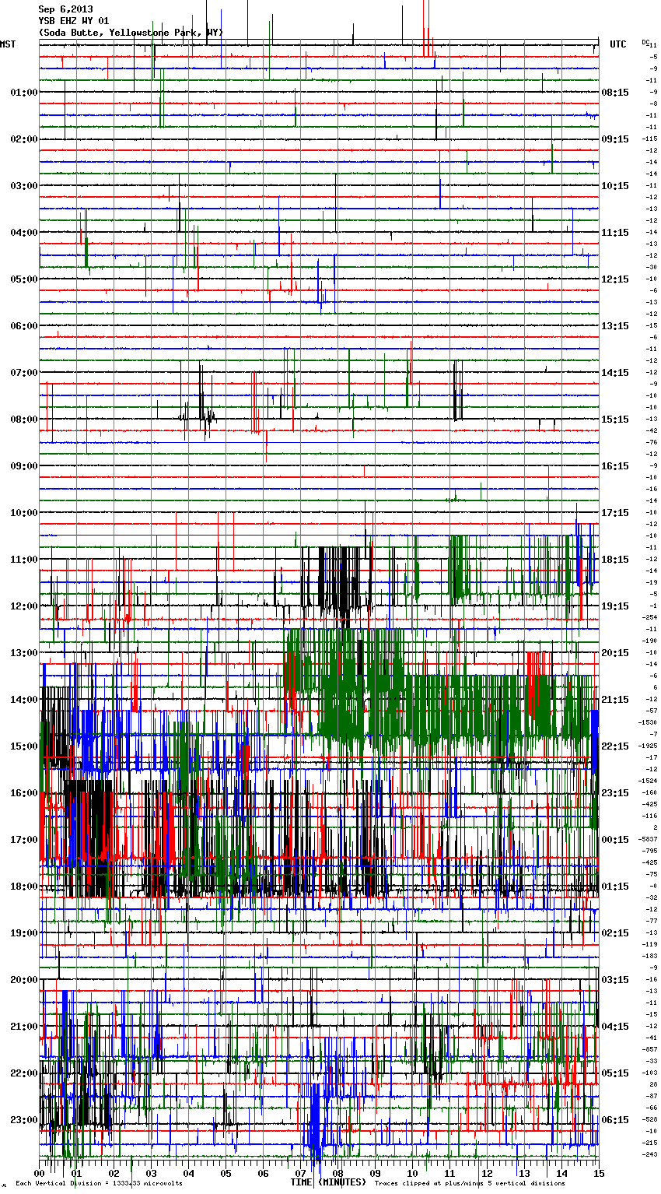Click the 04:00 MST hour label
This screenshot has height=1194, width=661.
[24, 233]
